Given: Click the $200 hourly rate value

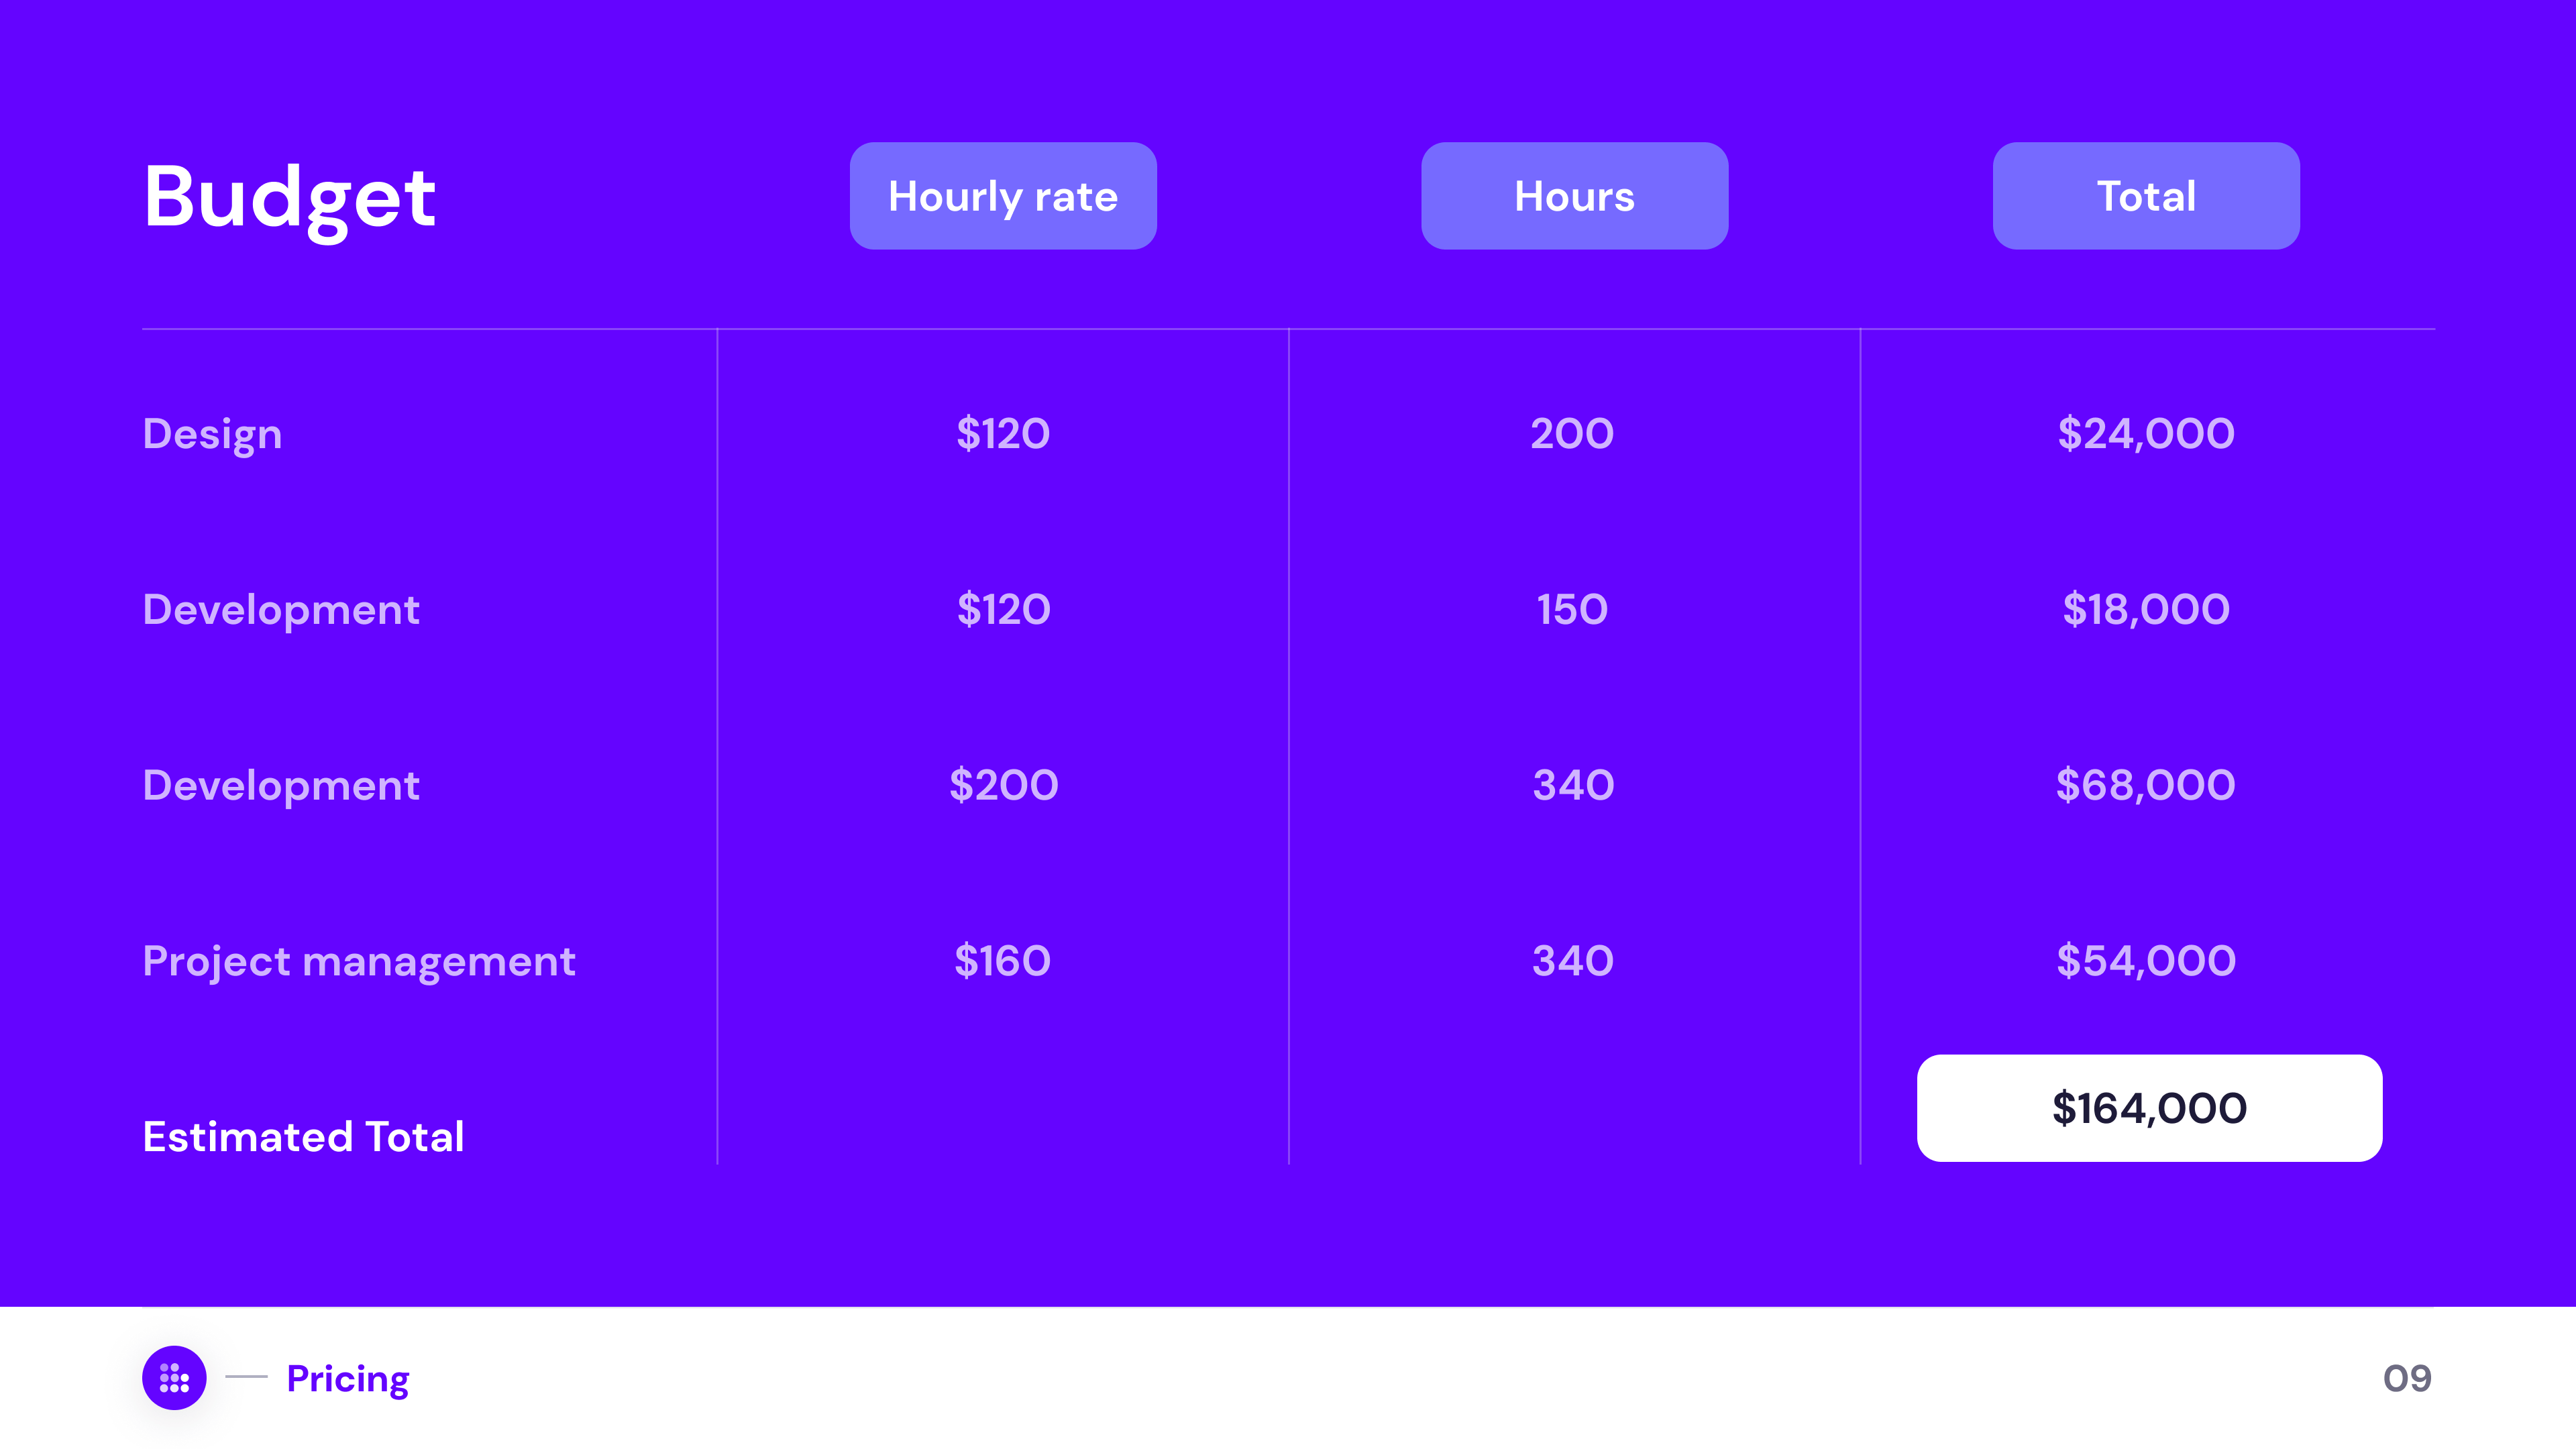Looking at the screenshot, I should tap(1003, 785).
